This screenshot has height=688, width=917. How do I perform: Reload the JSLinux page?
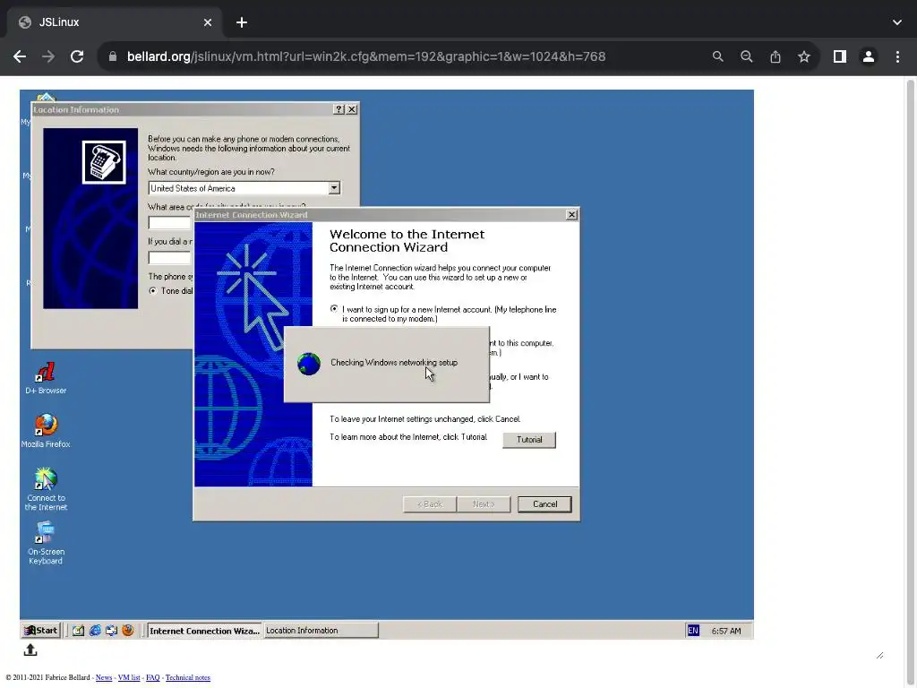(77, 56)
